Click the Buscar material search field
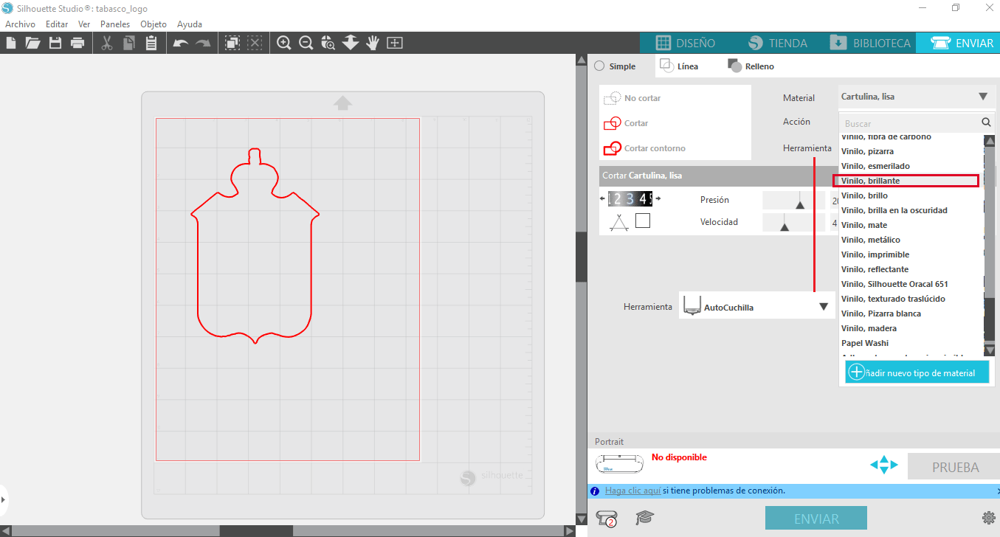1000x537 pixels. [x=910, y=123]
